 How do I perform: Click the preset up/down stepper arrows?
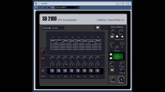pyautogui.click(x=76, y=7)
